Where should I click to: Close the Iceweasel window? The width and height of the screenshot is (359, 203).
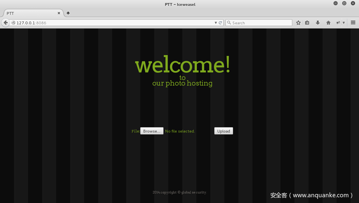(353, 3)
